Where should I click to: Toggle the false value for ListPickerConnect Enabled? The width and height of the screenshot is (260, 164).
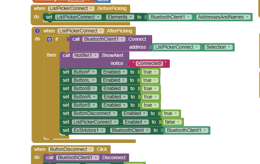(172, 122)
